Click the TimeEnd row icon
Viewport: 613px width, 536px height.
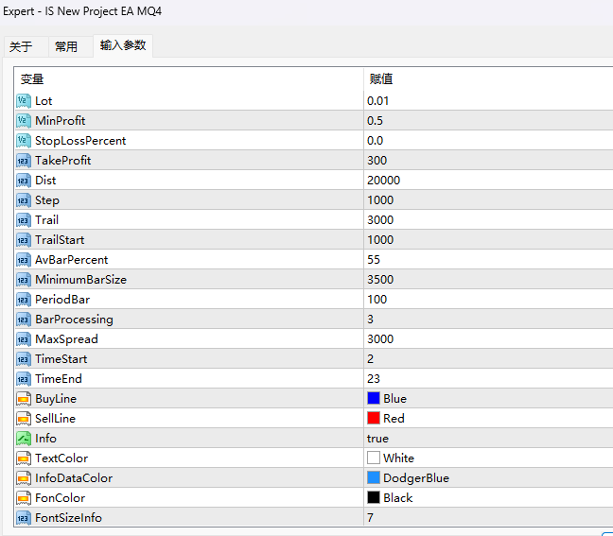tap(24, 379)
